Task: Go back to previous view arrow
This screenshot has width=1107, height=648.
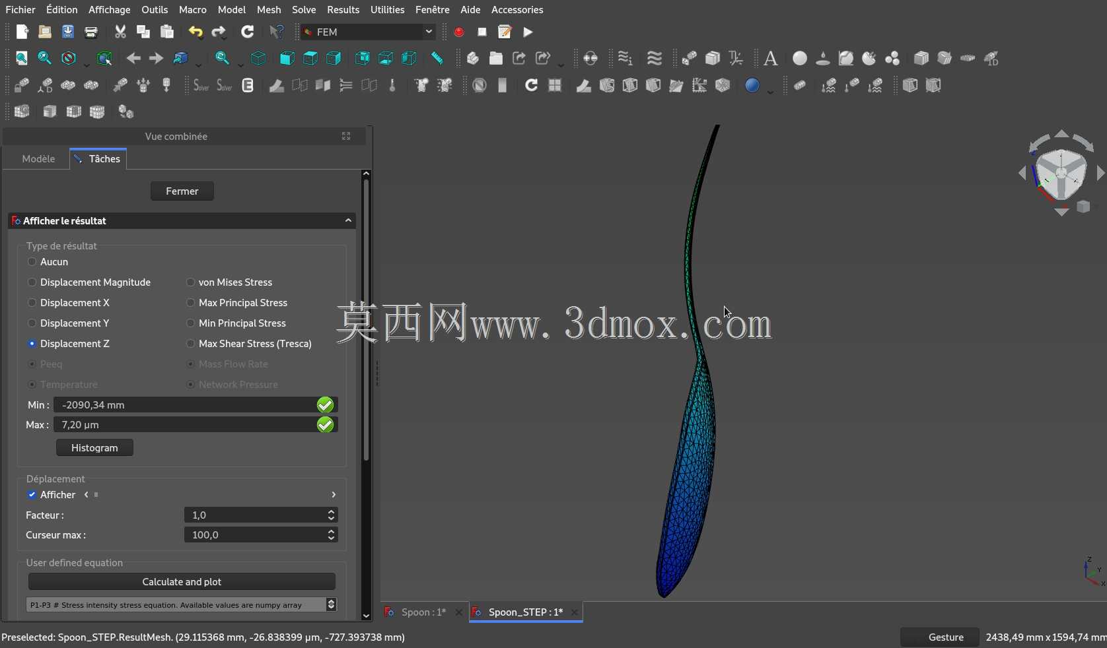Action: coord(133,58)
